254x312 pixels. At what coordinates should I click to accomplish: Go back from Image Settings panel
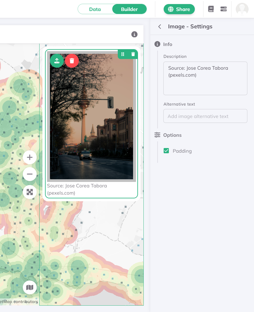[160, 27]
